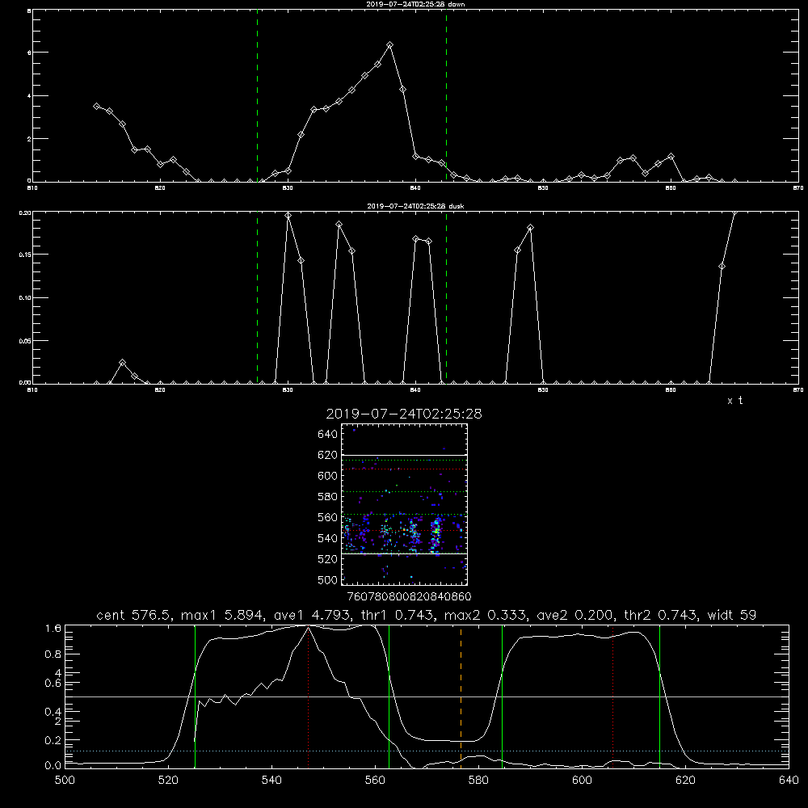Click the dawn plot title text
Viewport: 808px width, 808px height.
415,4
